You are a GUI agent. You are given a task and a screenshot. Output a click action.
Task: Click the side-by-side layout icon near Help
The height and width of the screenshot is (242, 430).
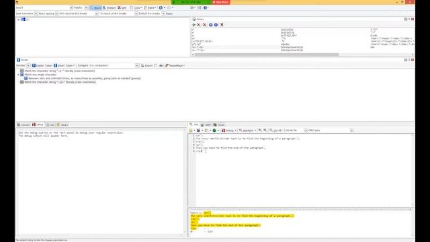(200, 7)
